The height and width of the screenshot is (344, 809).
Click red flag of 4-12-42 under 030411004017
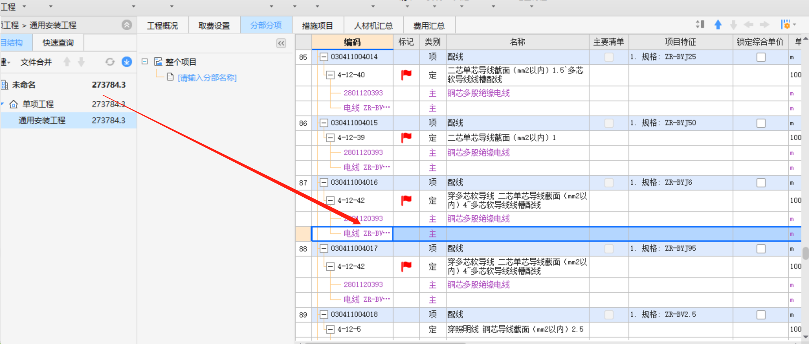coord(406,267)
